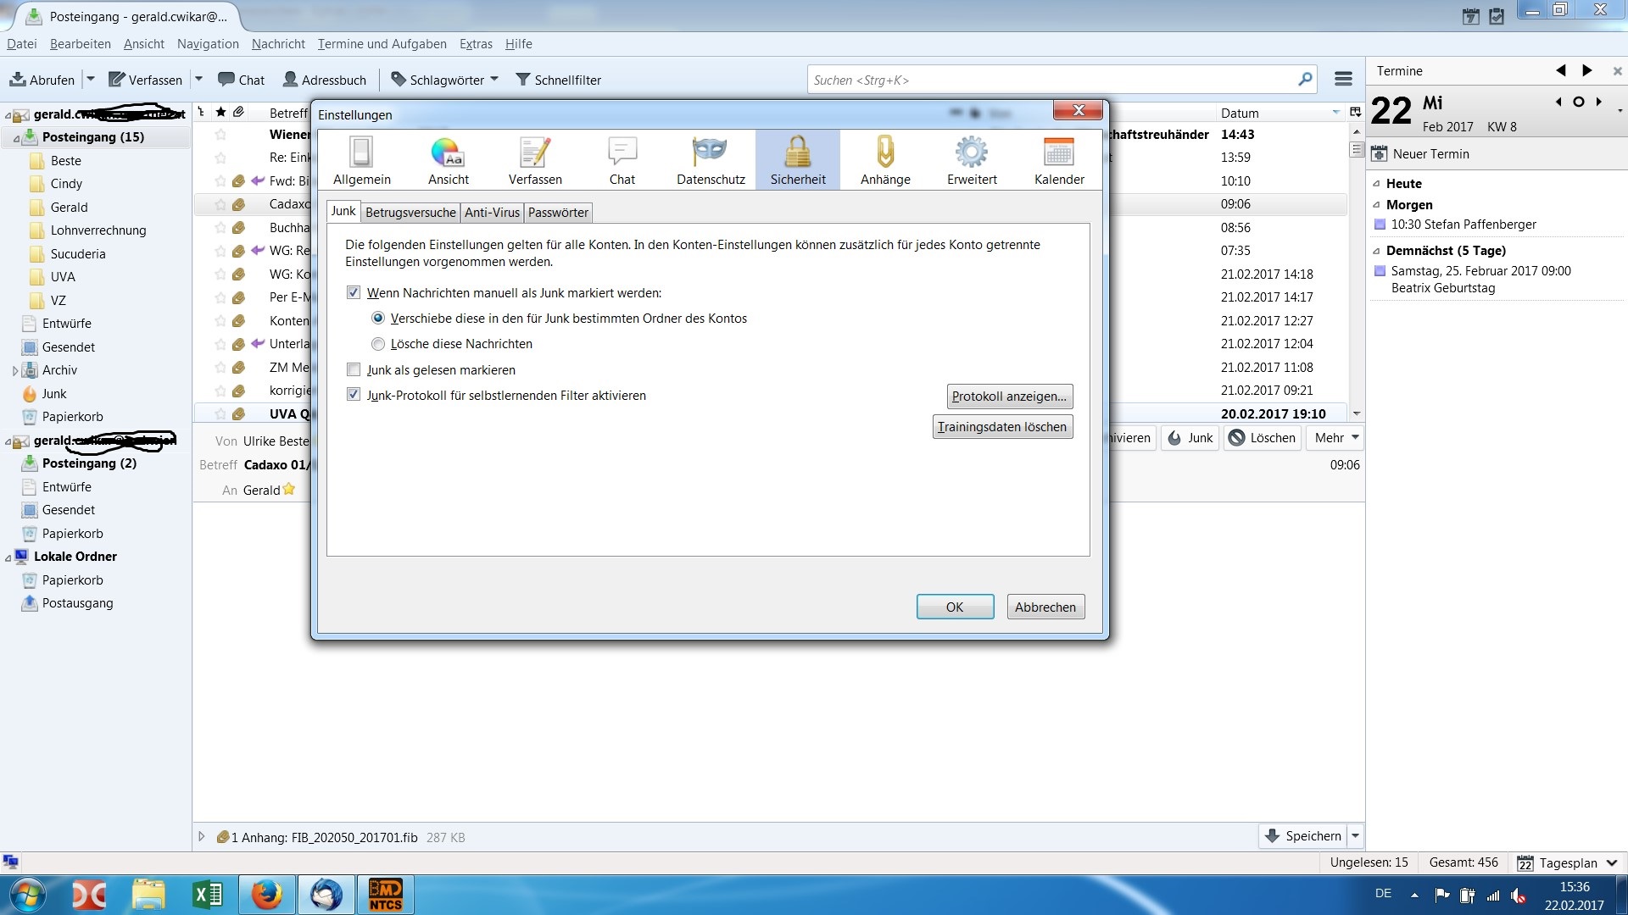Image resolution: width=1628 pixels, height=915 pixels.
Task: Switch to the Betrugsversuche tab
Action: click(410, 213)
